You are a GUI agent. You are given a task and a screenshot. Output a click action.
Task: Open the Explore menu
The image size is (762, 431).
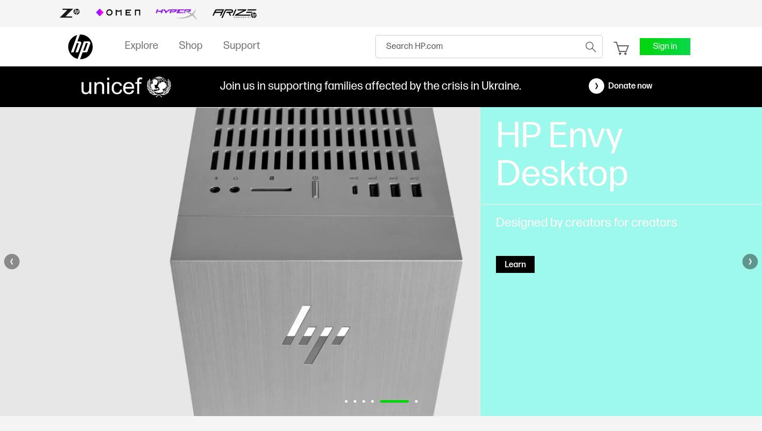pyautogui.click(x=141, y=46)
